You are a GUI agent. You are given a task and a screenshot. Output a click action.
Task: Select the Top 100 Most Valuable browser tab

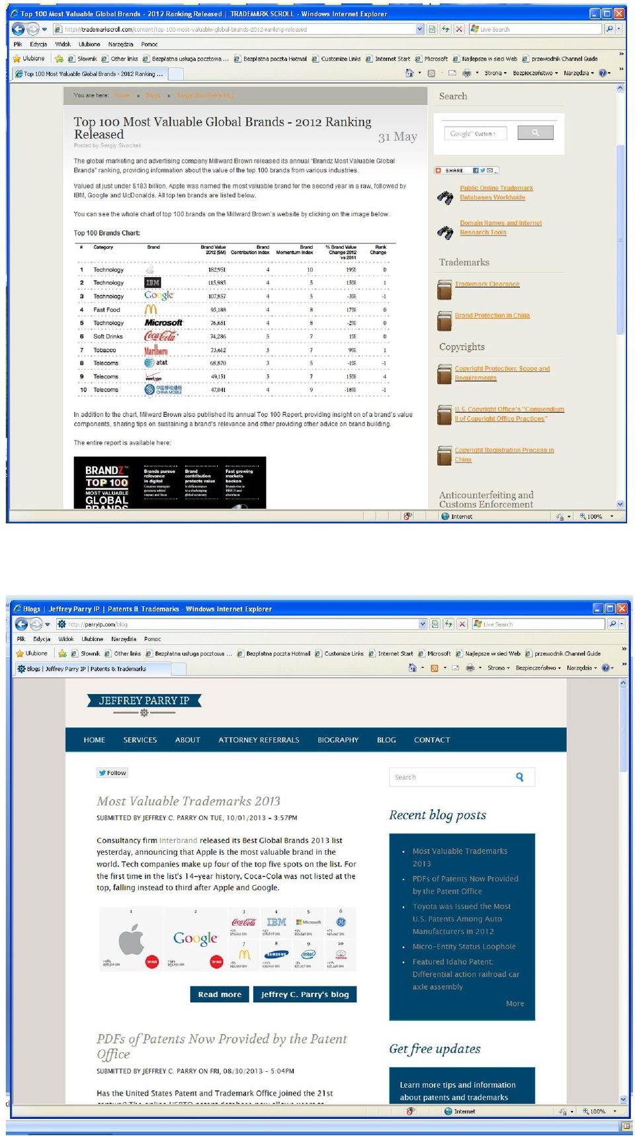click(89, 73)
